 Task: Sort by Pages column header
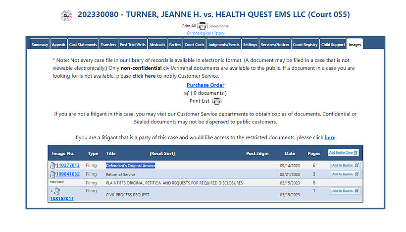(314, 154)
